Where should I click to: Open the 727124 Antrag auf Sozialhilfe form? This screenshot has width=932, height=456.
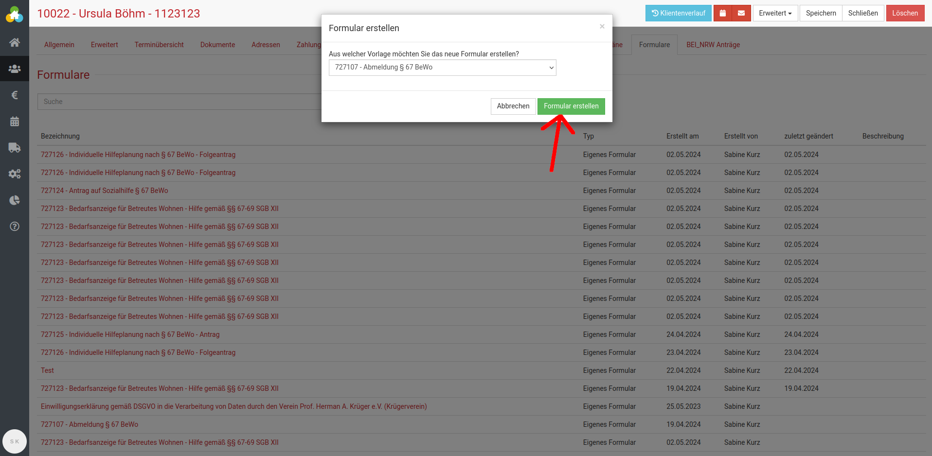(x=105, y=191)
